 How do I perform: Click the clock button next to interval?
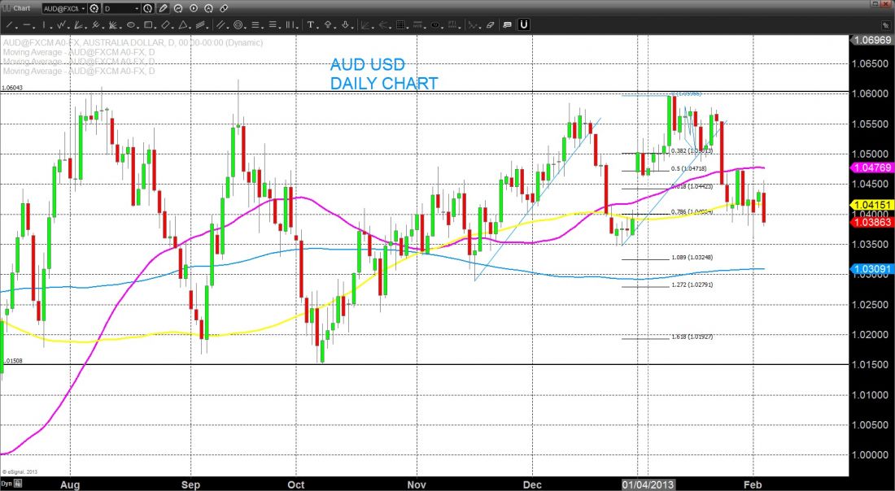click(x=147, y=8)
